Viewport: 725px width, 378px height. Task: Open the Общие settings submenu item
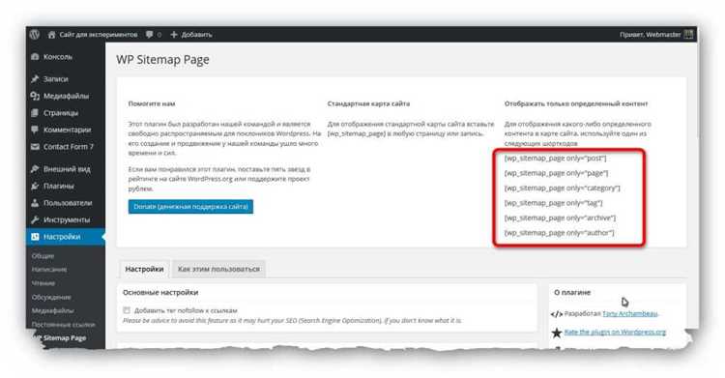[43, 256]
